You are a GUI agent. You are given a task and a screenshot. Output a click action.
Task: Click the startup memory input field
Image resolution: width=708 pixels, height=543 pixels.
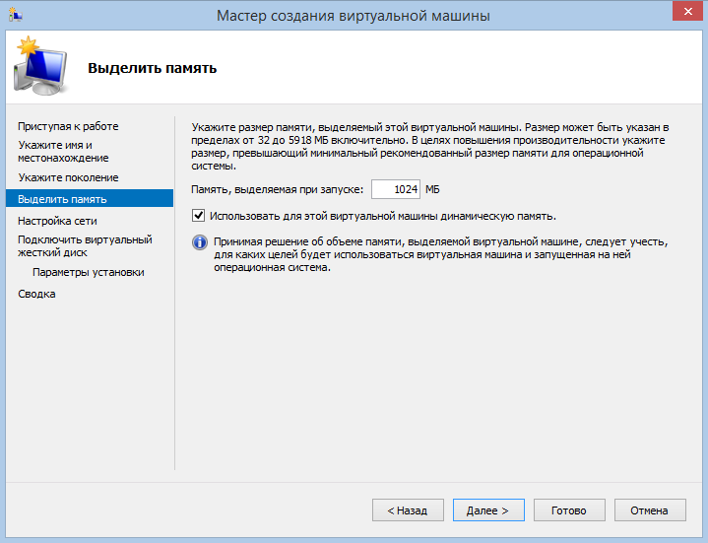tap(396, 189)
